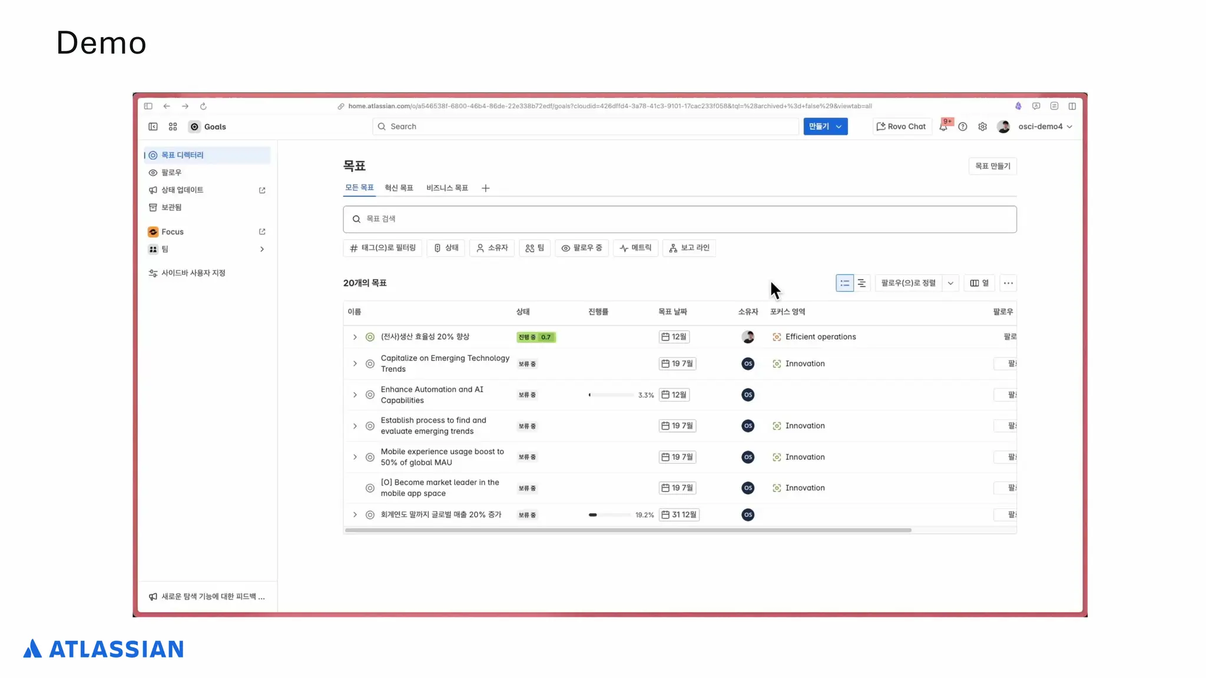Expand the Capitalize on Emerging Technology goal

tap(355, 364)
